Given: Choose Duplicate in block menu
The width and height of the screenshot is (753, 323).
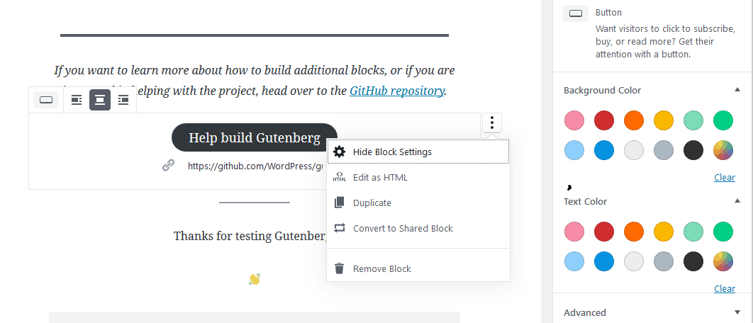Looking at the screenshot, I should (x=418, y=203).
